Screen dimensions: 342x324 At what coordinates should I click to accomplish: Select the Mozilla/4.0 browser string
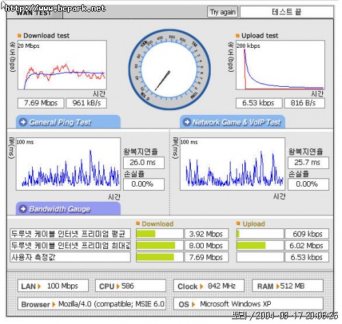(111, 304)
